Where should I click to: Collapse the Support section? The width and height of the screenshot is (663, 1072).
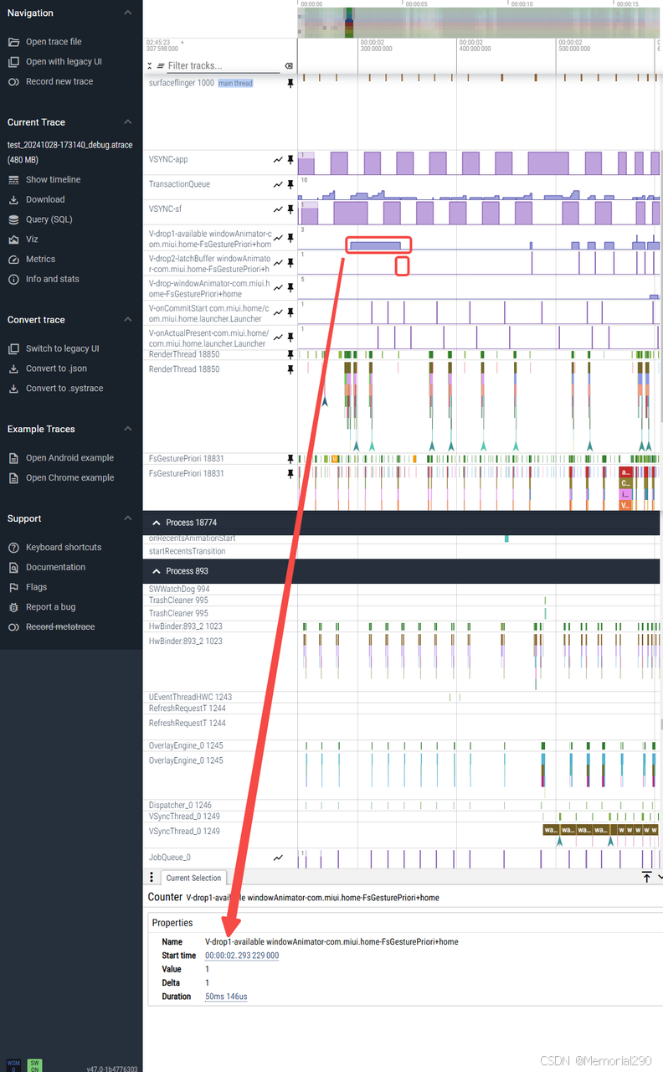[x=127, y=518]
